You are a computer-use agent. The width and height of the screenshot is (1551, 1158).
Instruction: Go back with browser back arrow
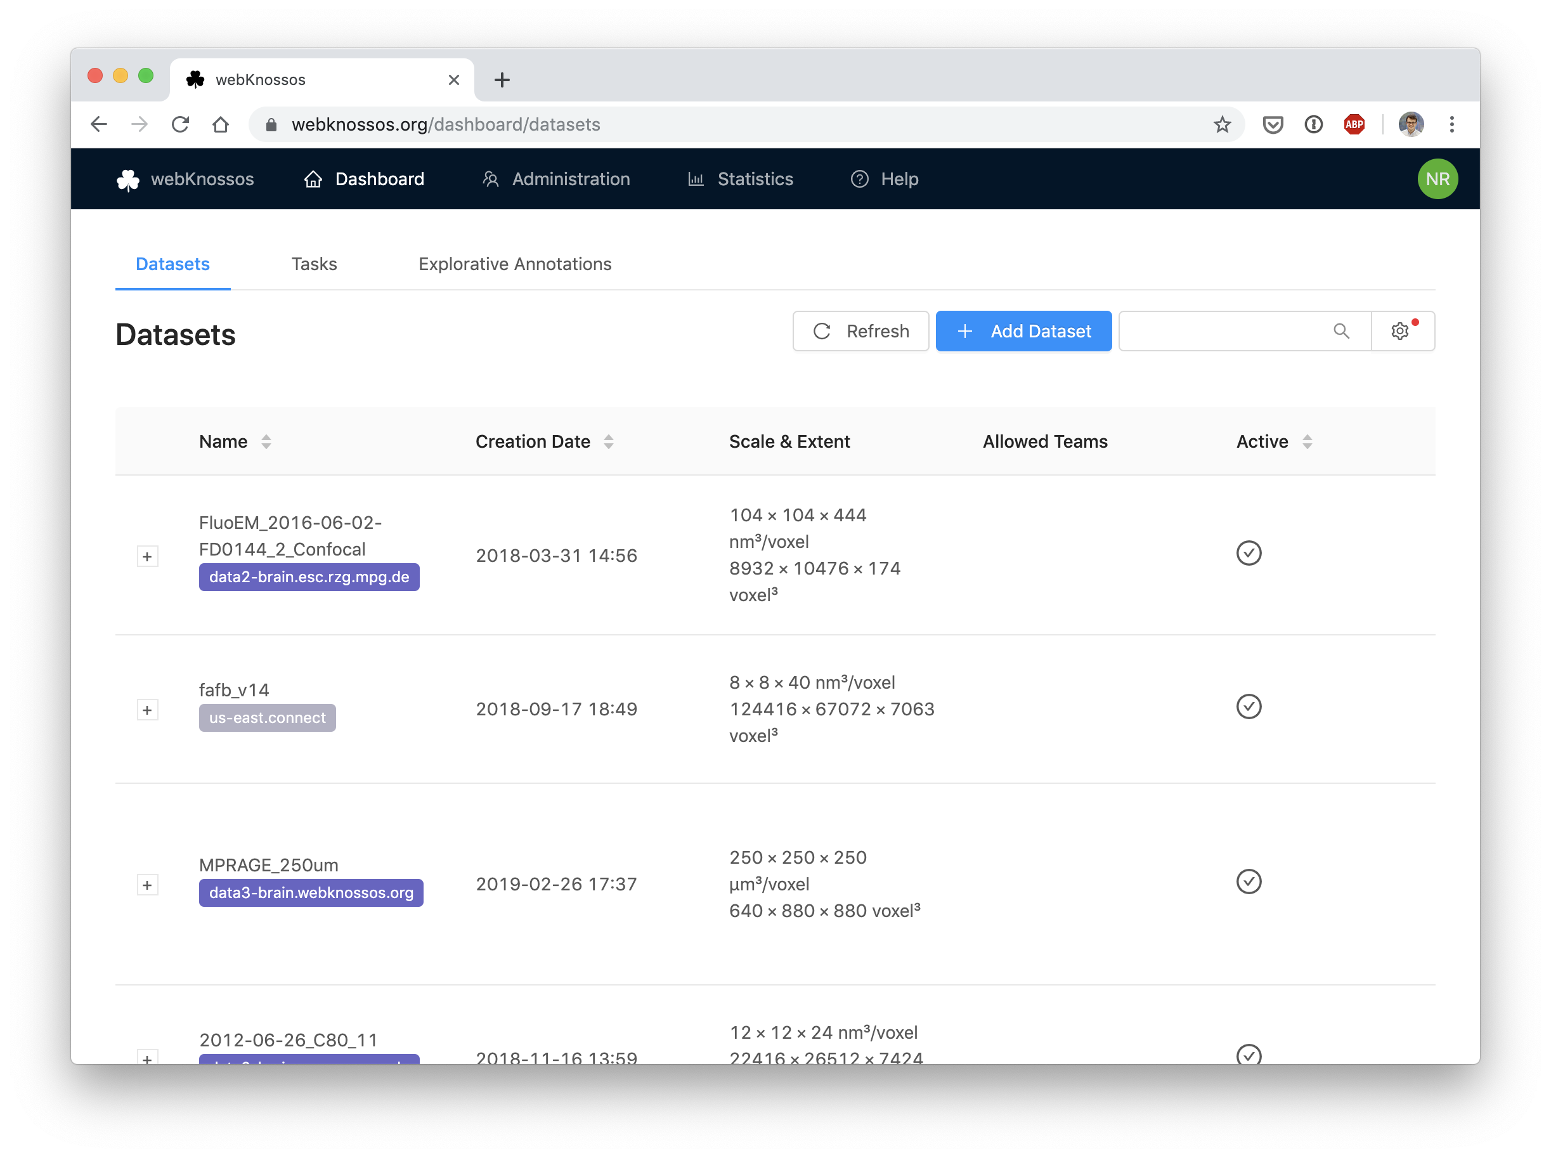point(99,124)
